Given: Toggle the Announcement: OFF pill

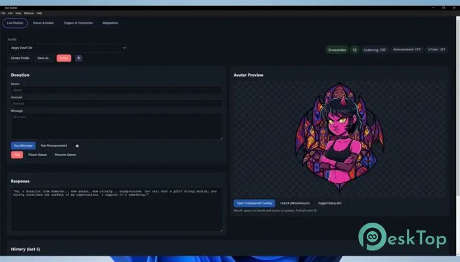Looking at the screenshot, I should click(407, 50).
